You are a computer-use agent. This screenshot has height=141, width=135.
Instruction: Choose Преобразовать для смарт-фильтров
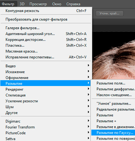coord(46,19)
